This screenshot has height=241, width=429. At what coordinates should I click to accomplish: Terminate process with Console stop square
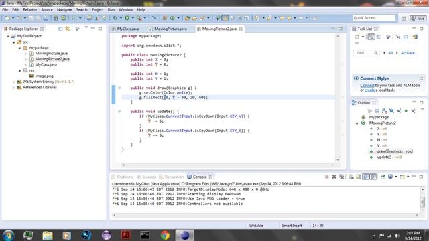[326, 177]
